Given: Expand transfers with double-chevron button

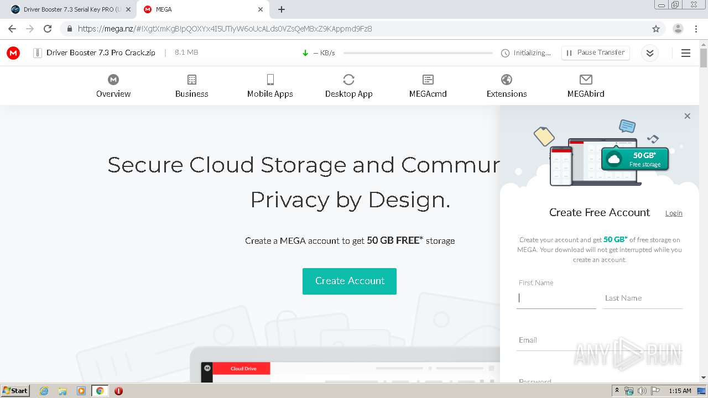Looking at the screenshot, I should click(650, 53).
